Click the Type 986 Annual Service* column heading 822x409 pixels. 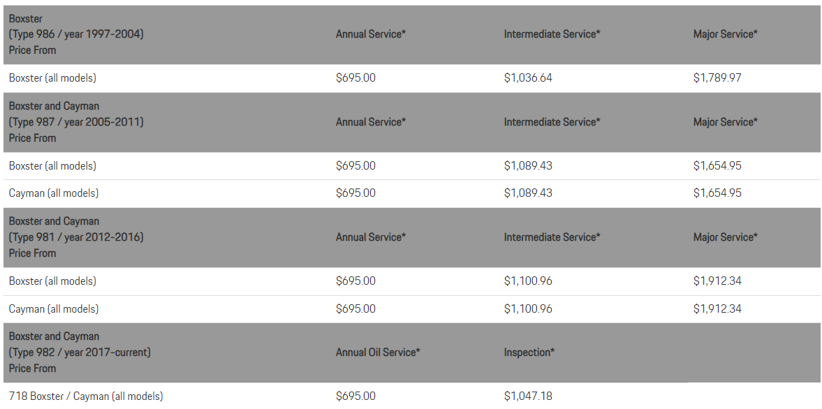click(371, 35)
